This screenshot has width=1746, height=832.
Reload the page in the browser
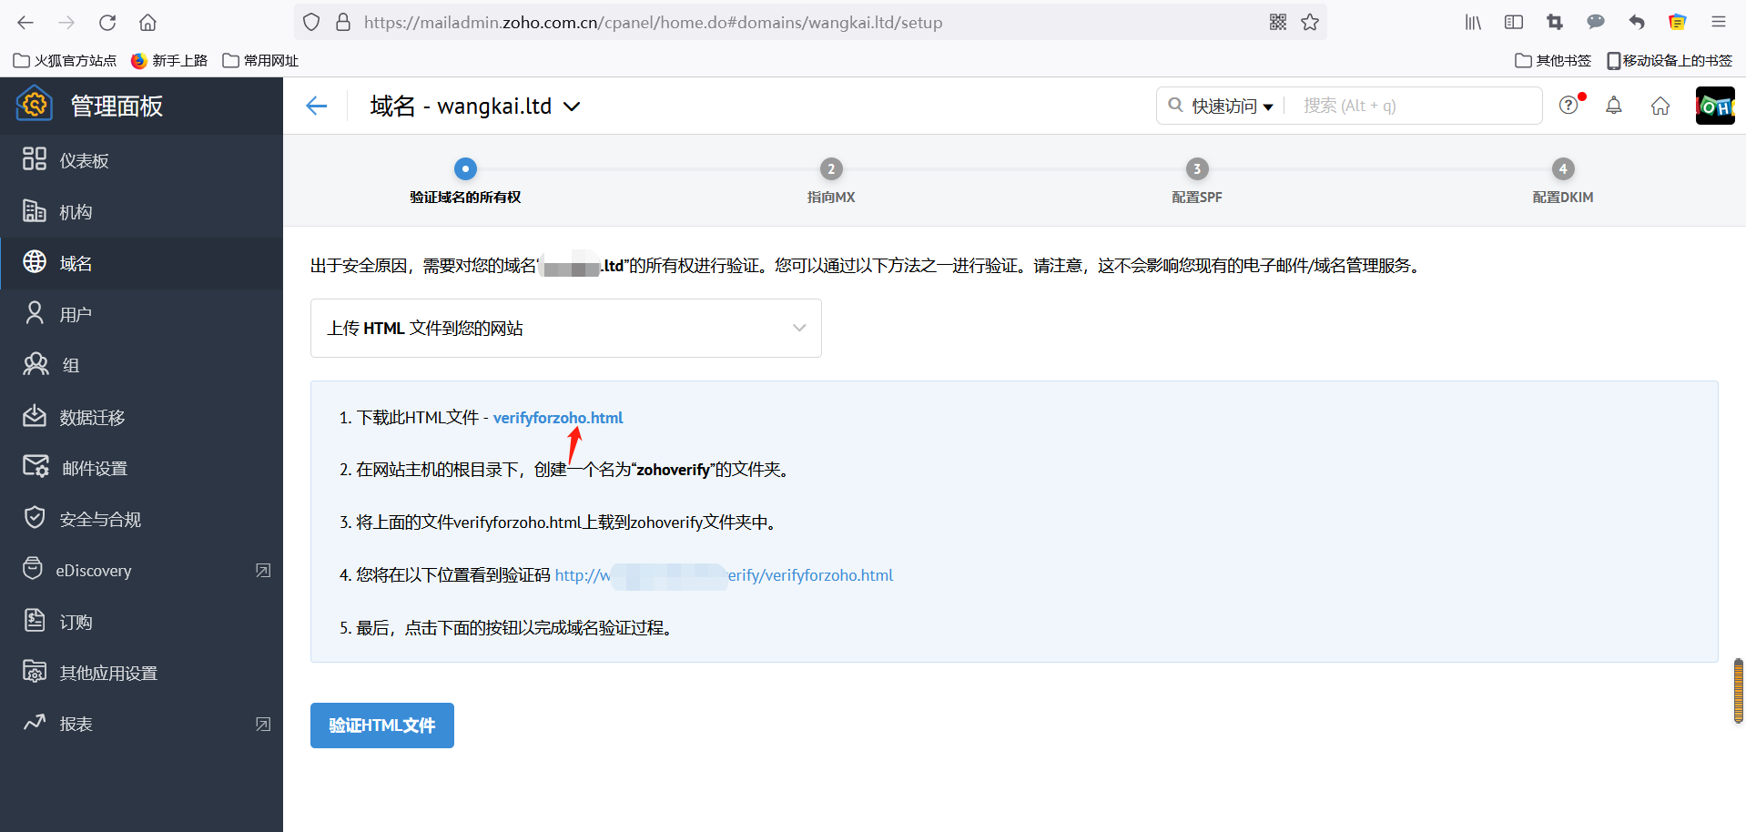point(107,22)
